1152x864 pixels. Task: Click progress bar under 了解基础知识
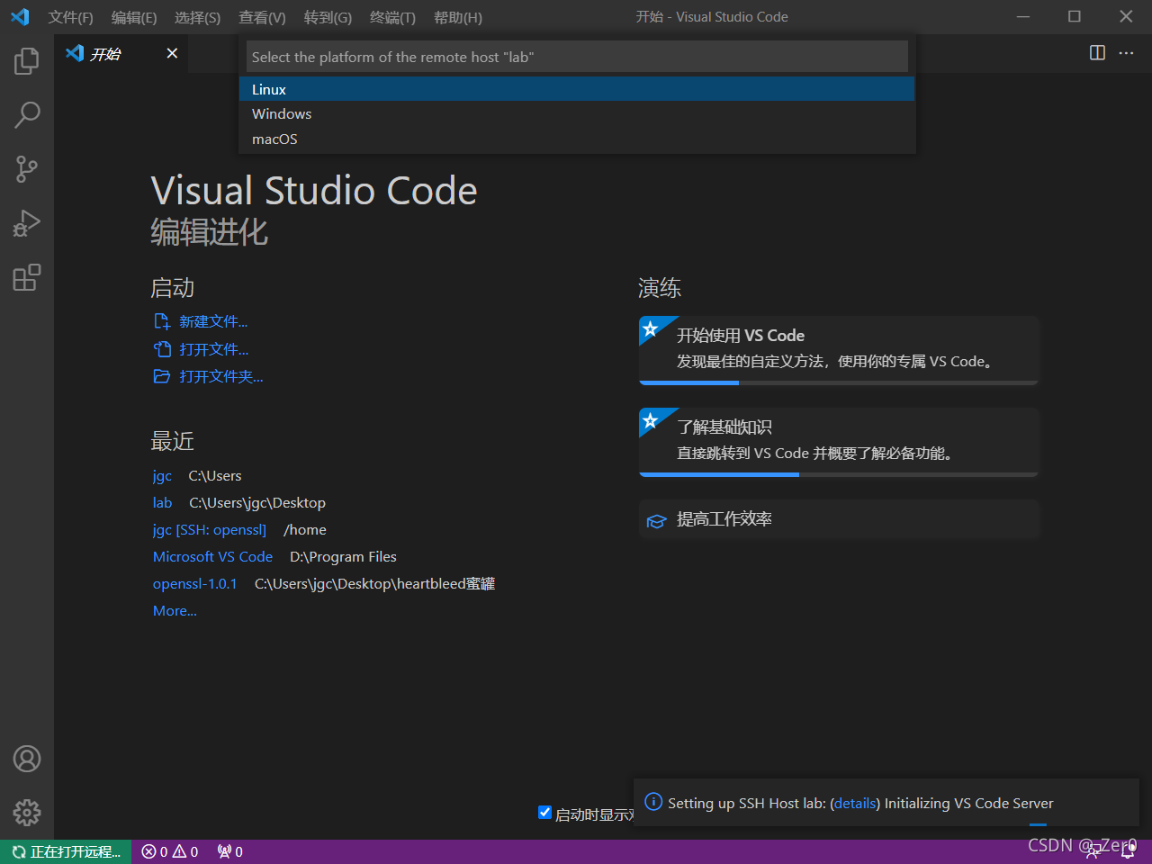point(839,474)
